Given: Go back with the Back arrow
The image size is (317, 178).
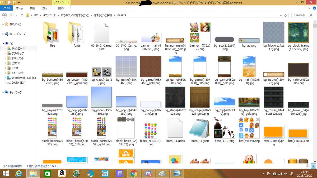Looking at the screenshot, I should [4, 15].
